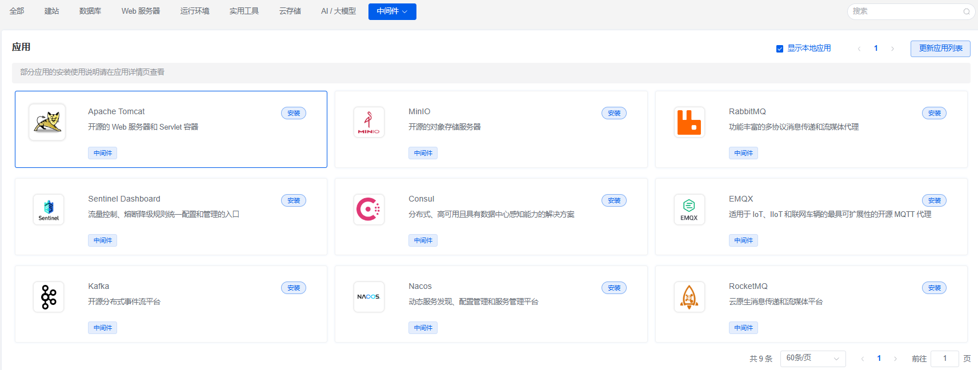The width and height of the screenshot is (978, 370).
Task: Click page 1 in bottom pagination
Action: 879,359
